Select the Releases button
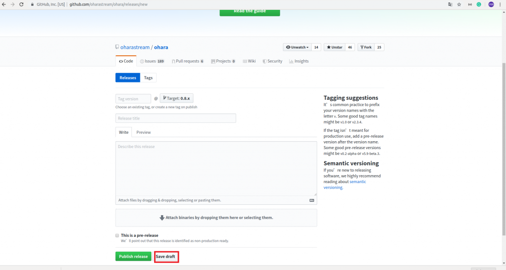506x270 pixels. point(128,77)
